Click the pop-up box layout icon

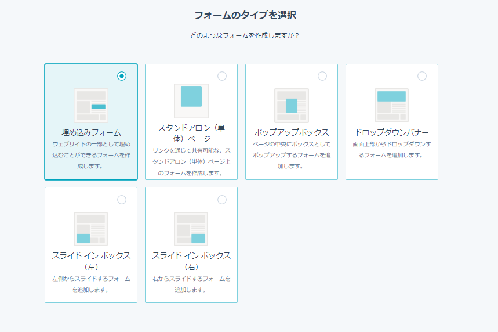[x=292, y=106]
